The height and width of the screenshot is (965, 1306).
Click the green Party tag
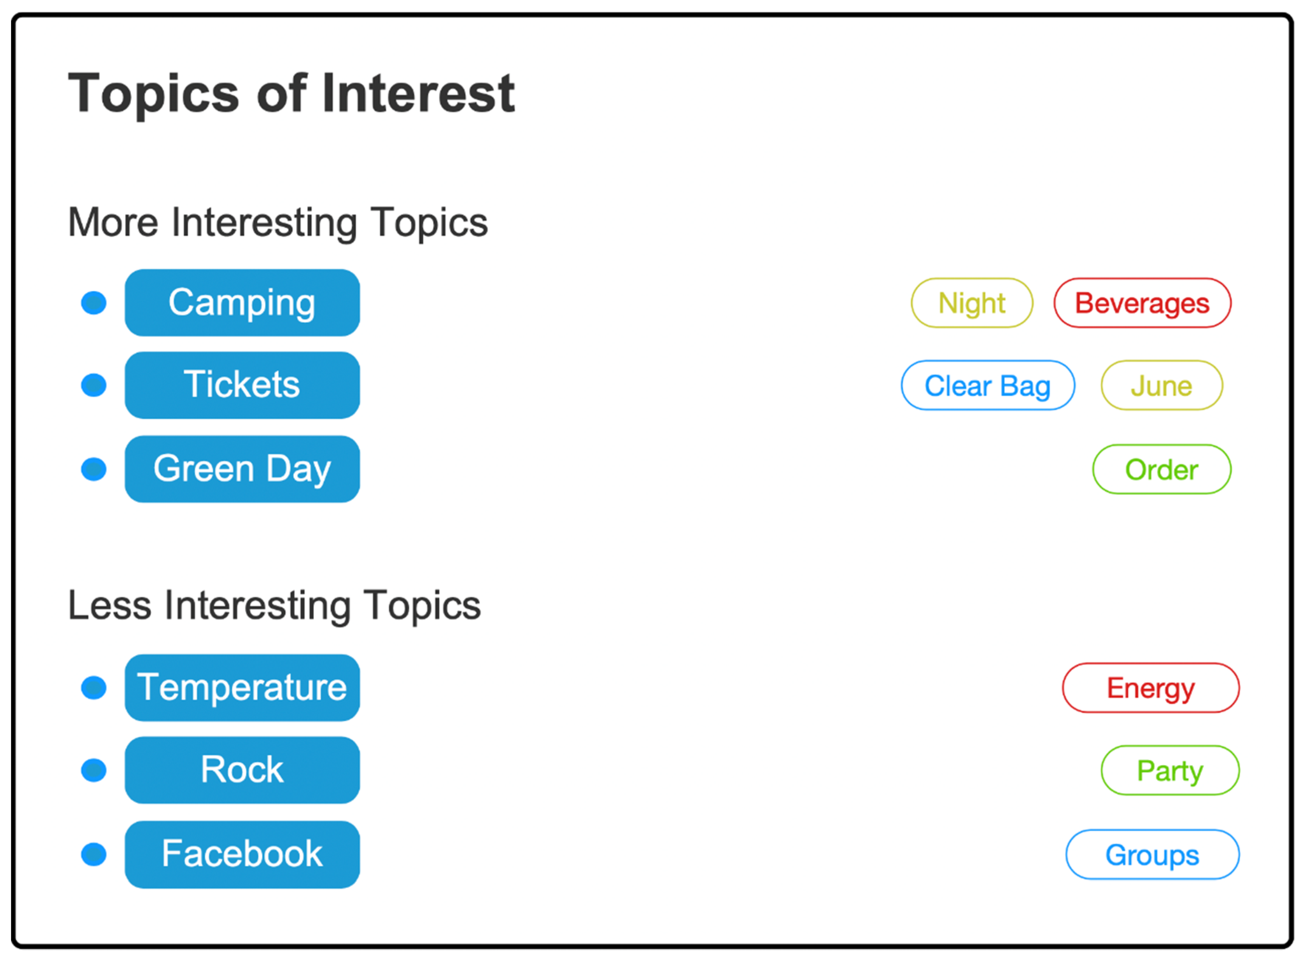1169,771
